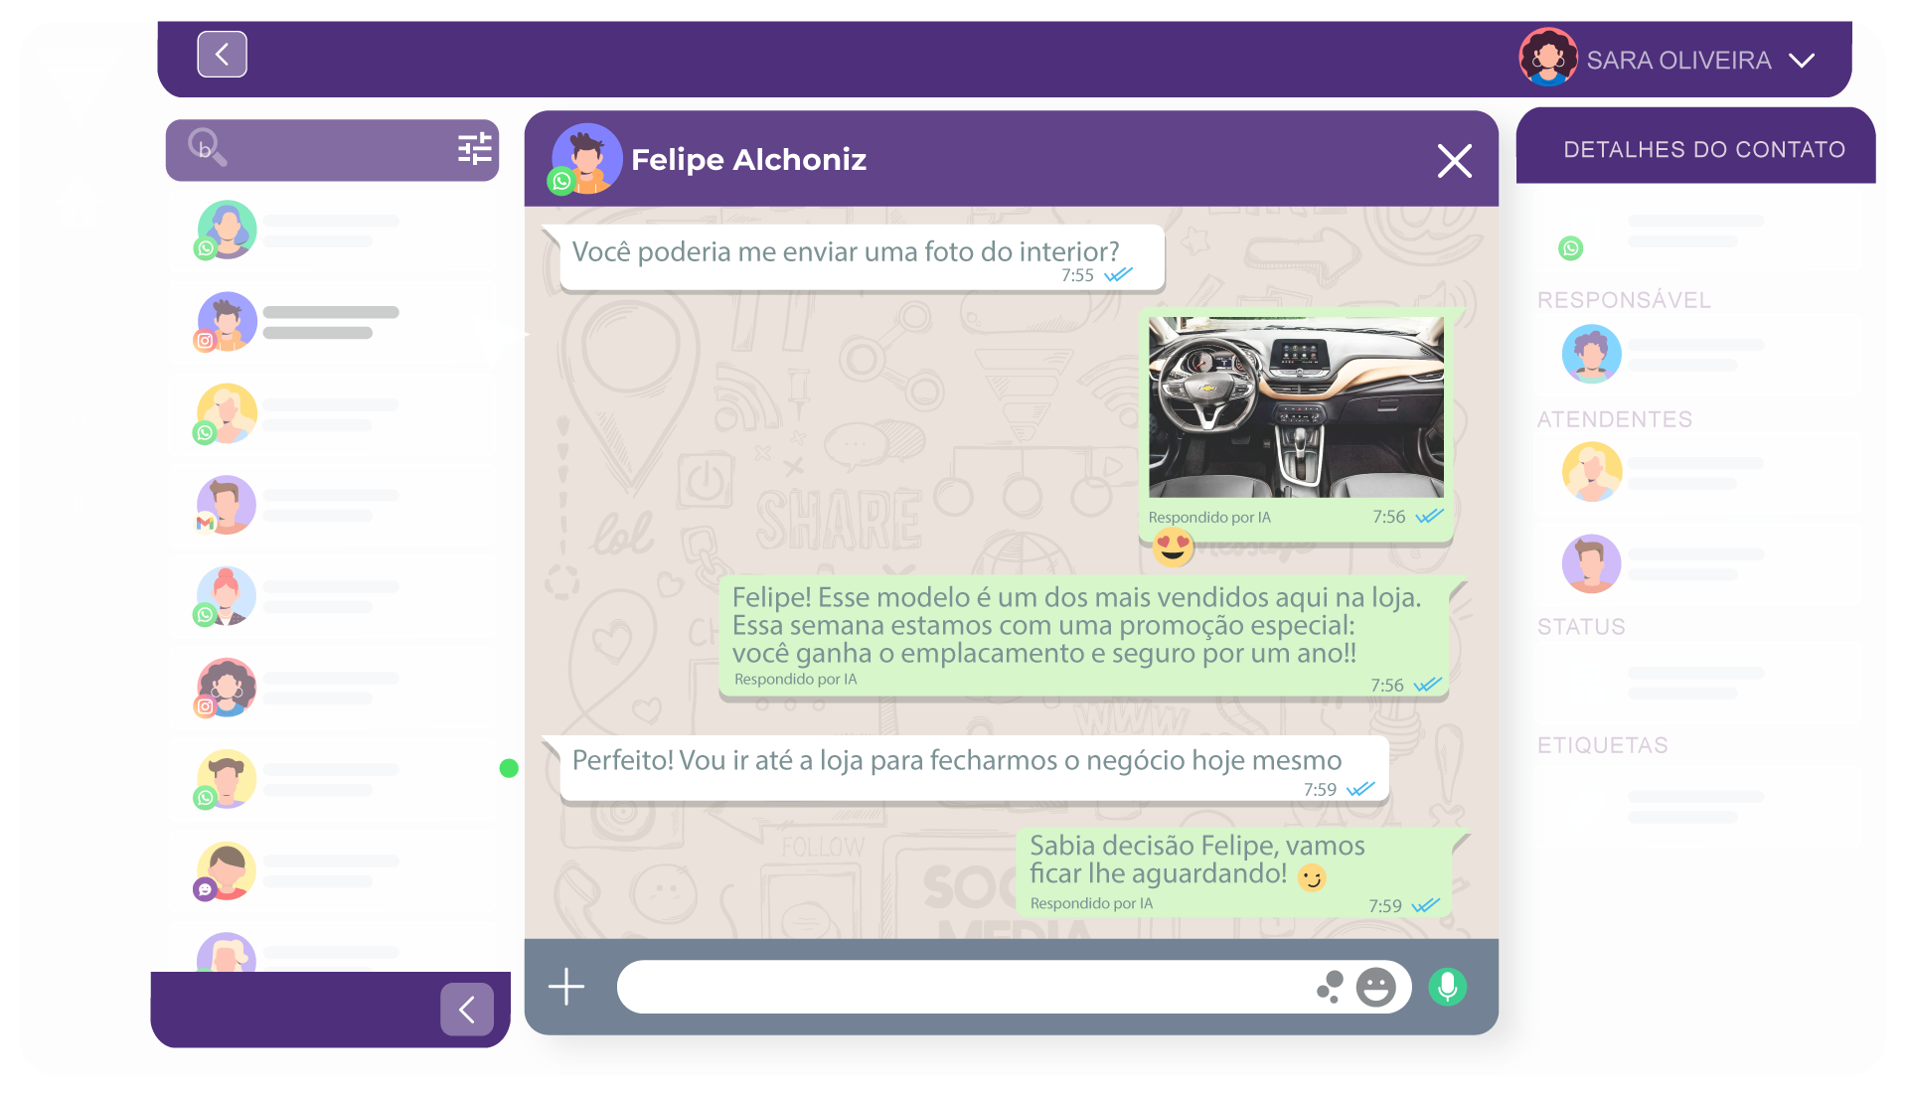
Task: Open the emoji picker beside the message field
Action: [x=1377, y=987]
